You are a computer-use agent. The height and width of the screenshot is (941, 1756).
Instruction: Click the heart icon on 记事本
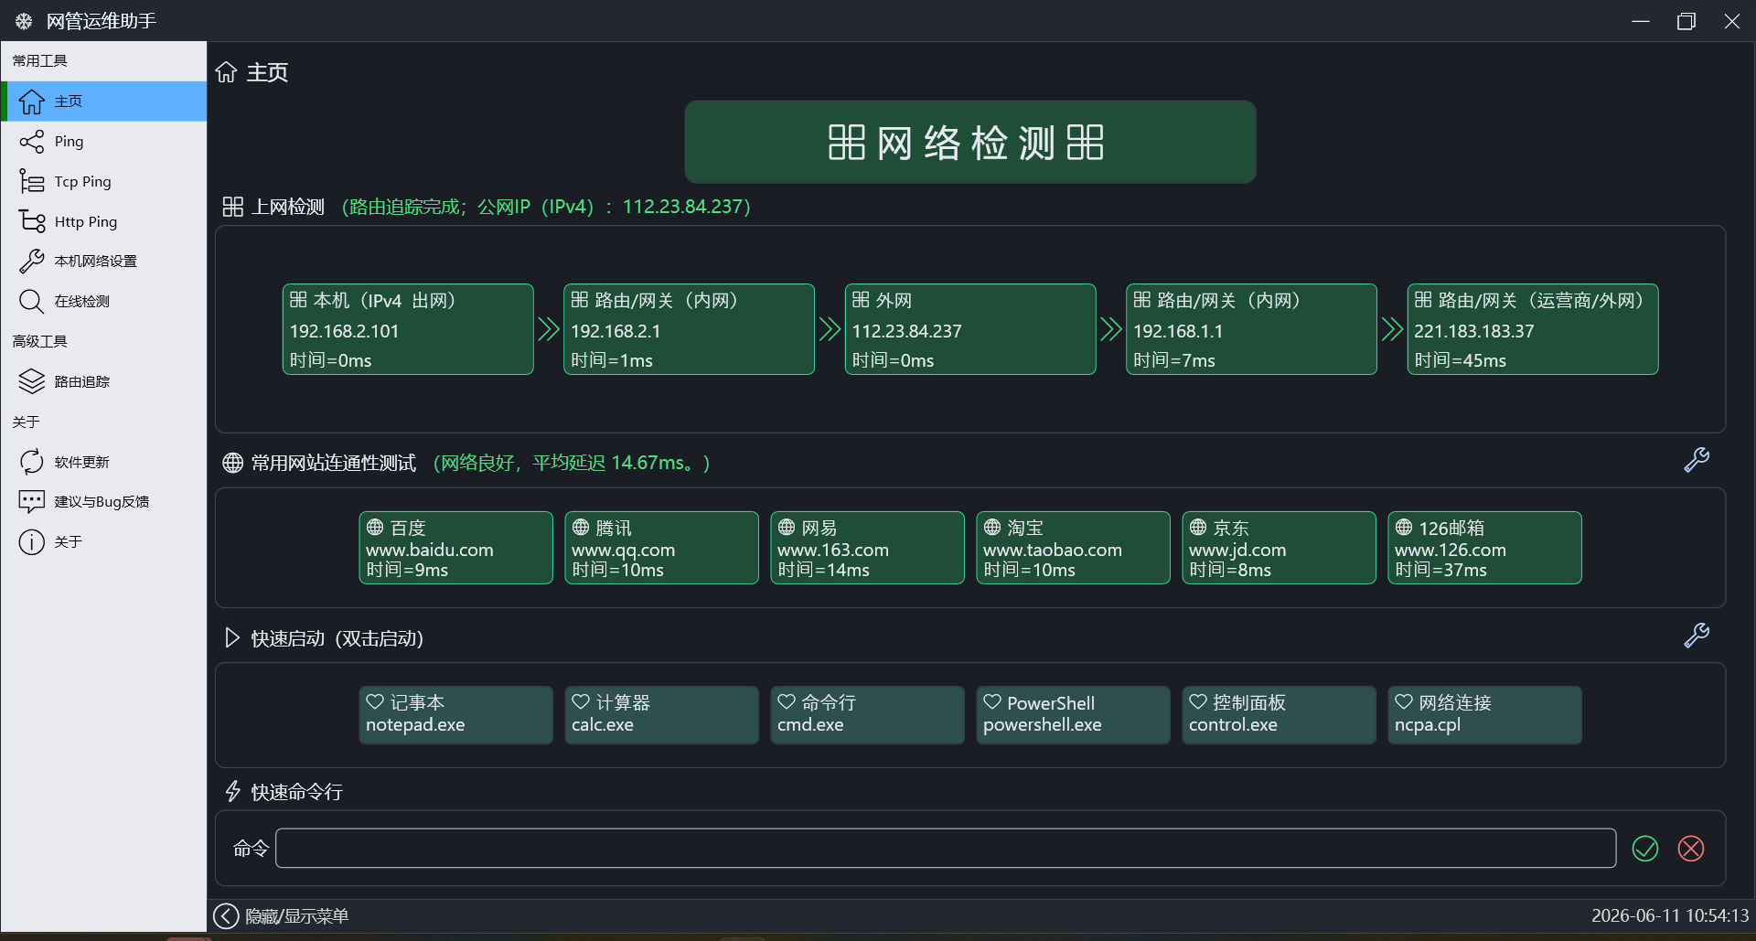coord(375,701)
